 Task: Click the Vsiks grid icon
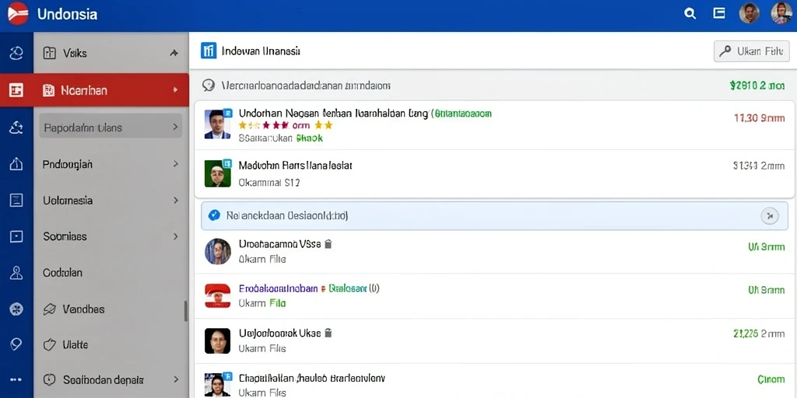49,53
